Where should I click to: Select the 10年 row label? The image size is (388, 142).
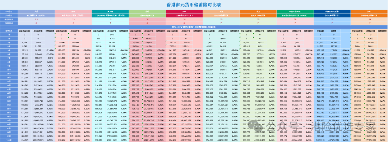pyautogui.click(x=9, y=70)
